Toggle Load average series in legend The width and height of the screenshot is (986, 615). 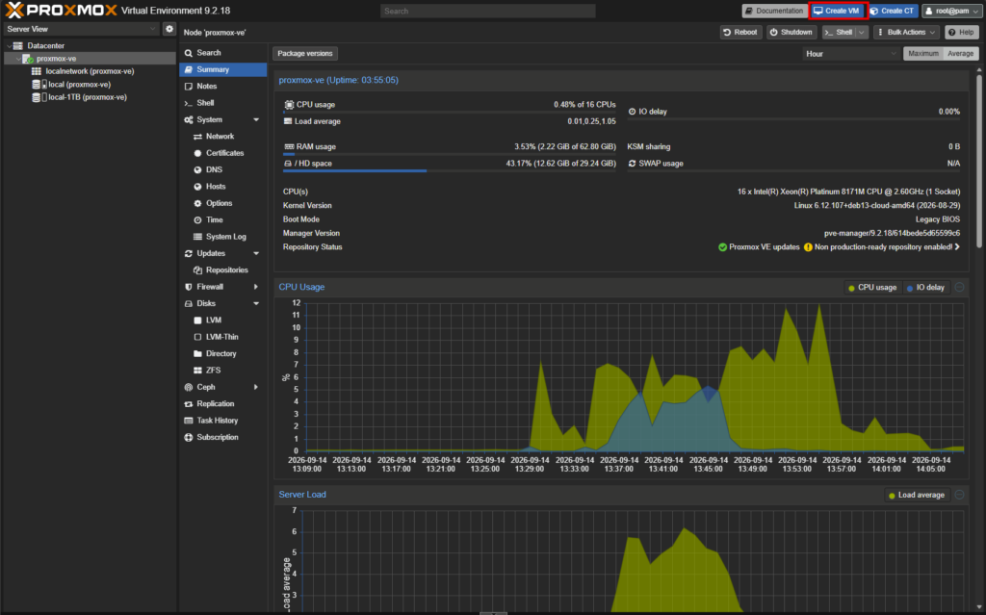917,495
